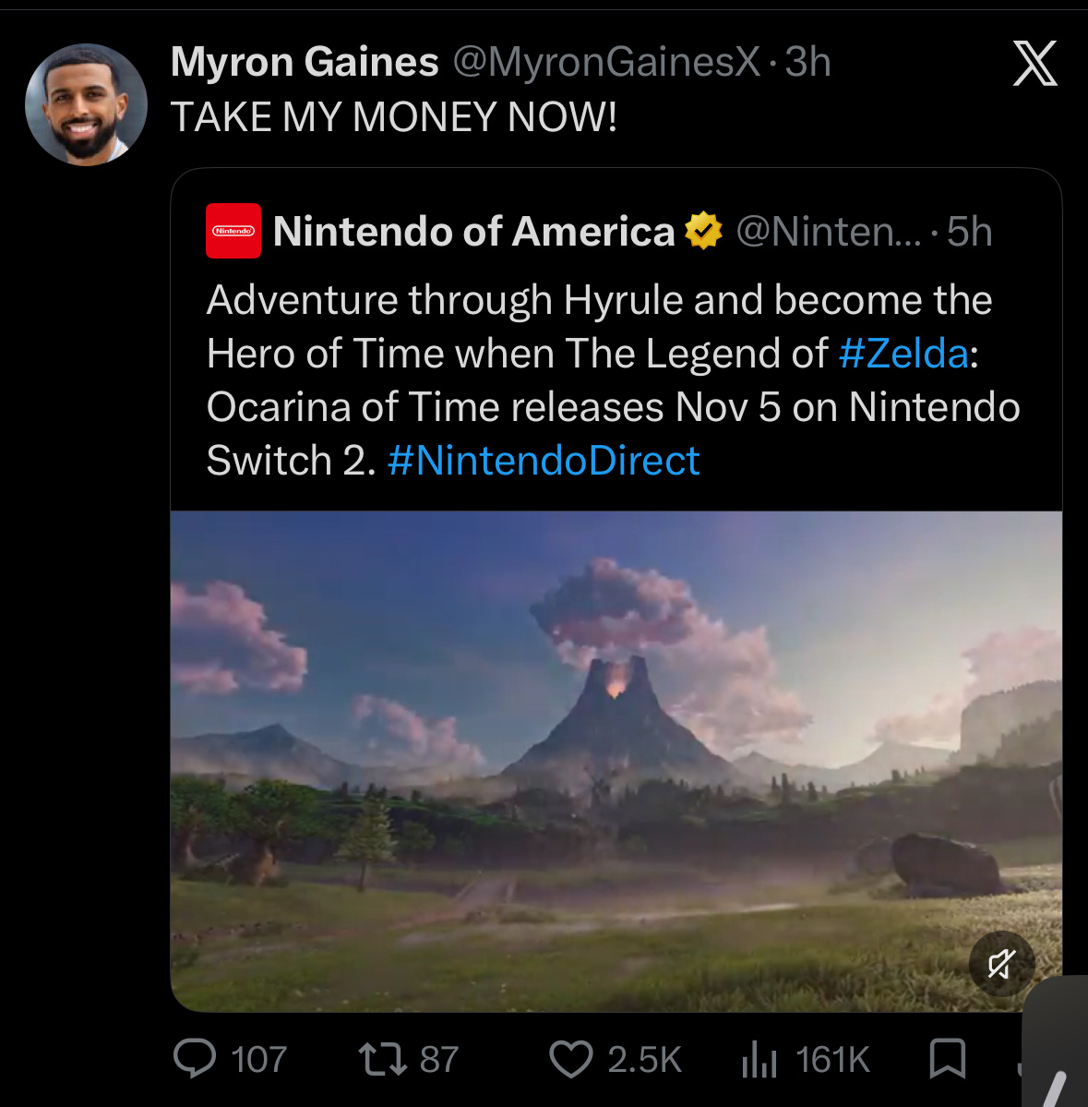Like the post with heart icon
The image size is (1088, 1107).
click(571, 1060)
